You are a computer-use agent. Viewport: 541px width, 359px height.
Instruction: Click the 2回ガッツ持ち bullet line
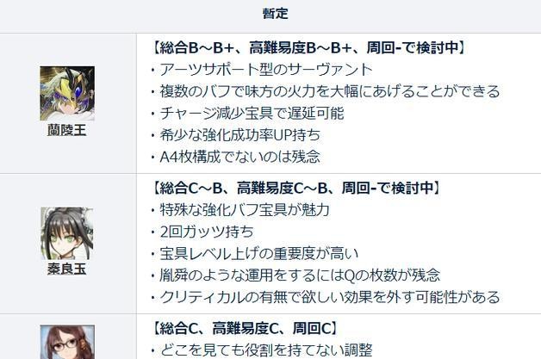coord(202,232)
